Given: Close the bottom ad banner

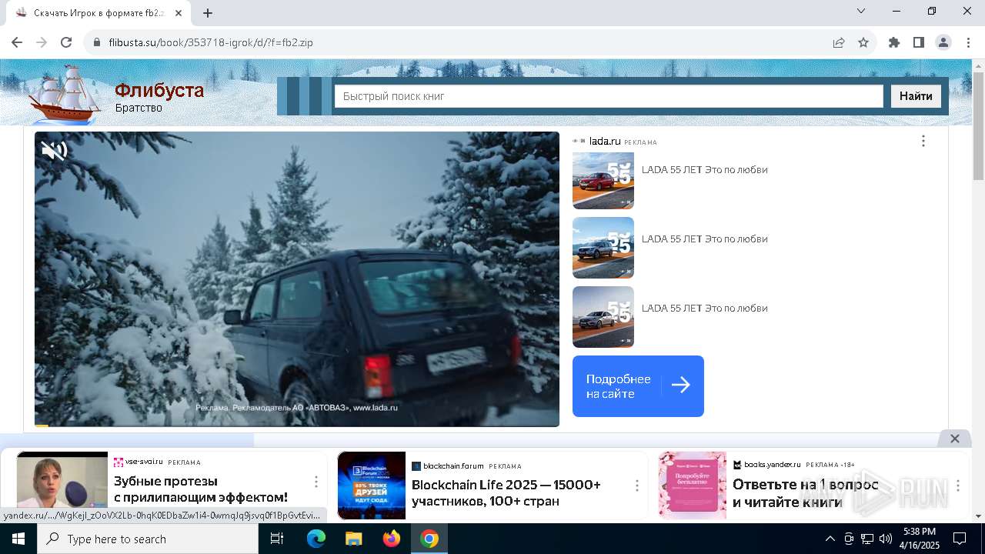Looking at the screenshot, I should (955, 439).
